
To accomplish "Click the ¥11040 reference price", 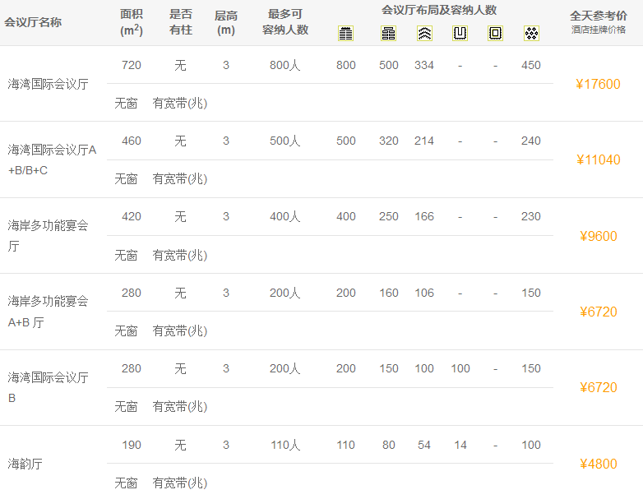I will click(x=598, y=159).
